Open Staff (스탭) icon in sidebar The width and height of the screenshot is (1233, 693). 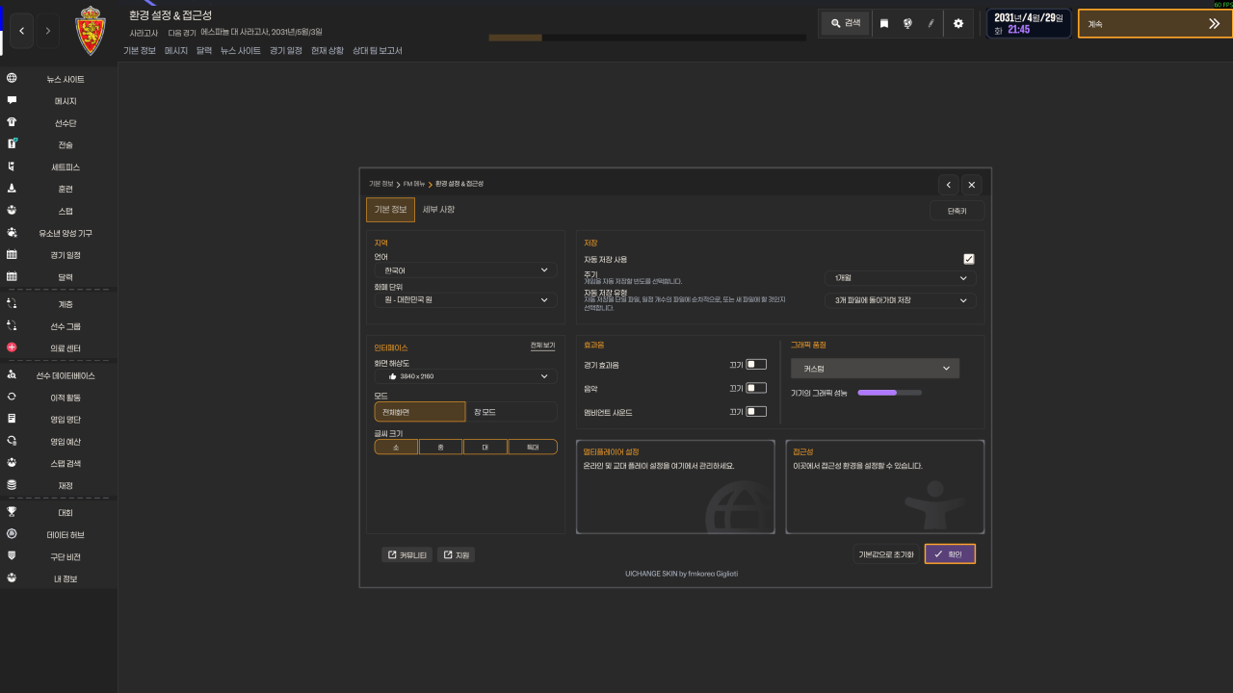(12, 210)
